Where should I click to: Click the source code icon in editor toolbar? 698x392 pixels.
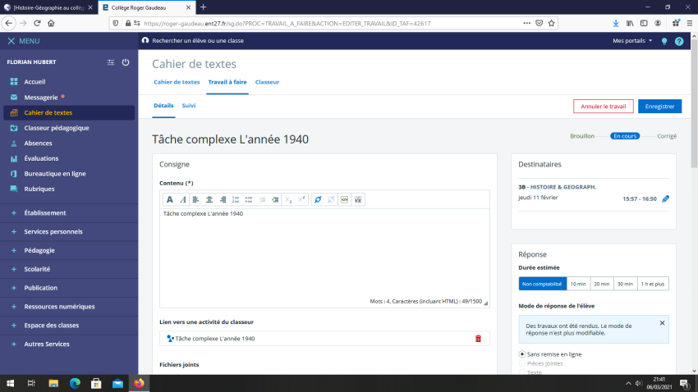pos(345,199)
